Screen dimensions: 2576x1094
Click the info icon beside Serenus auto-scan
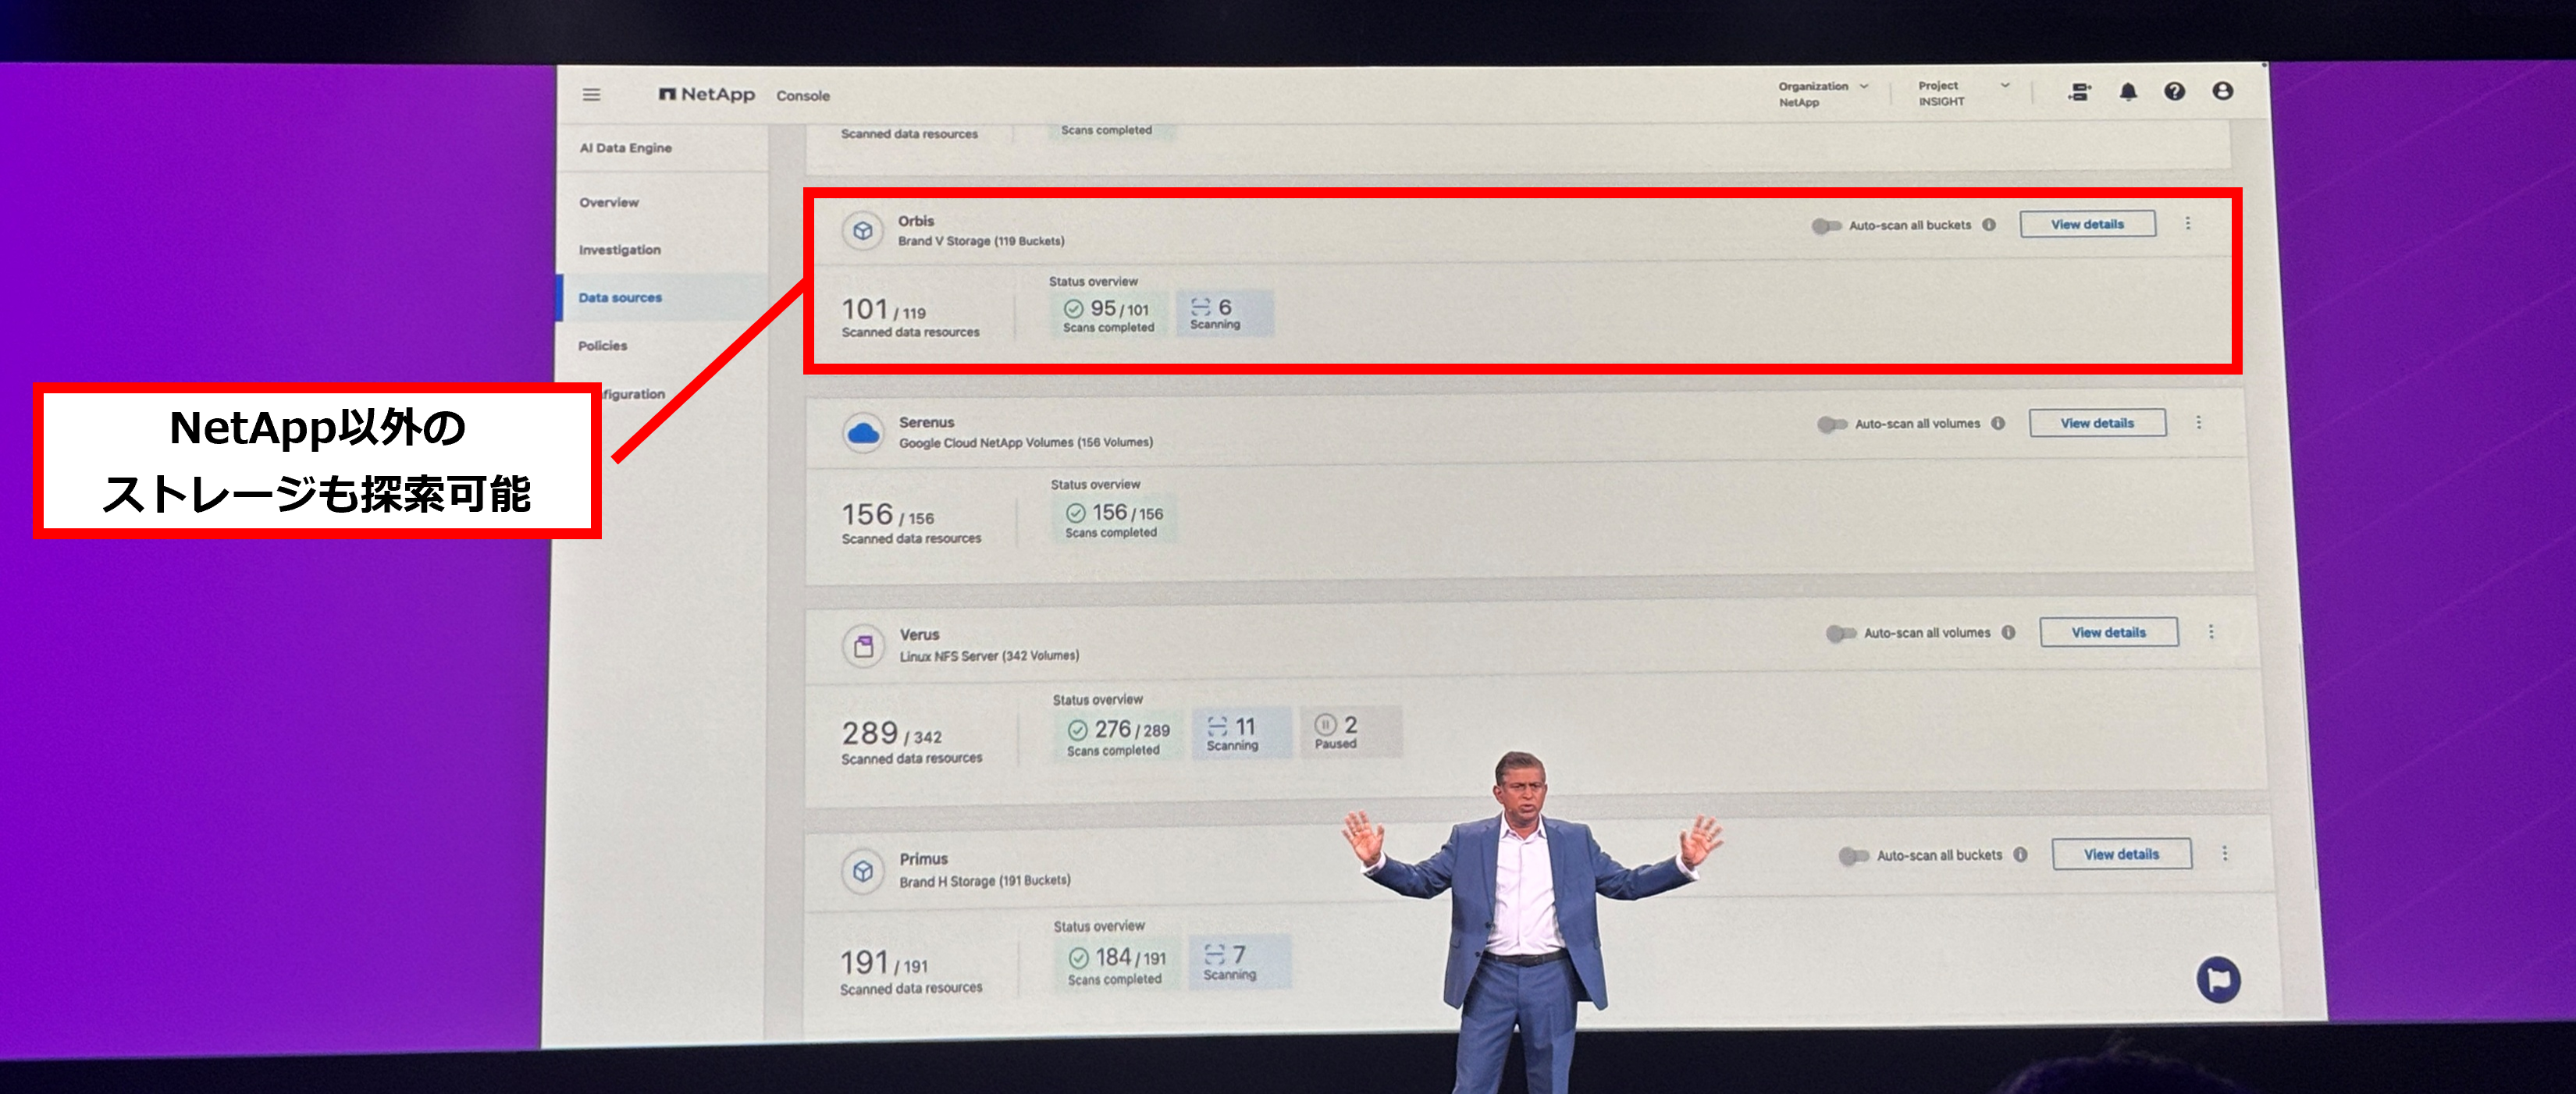click(1998, 423)
